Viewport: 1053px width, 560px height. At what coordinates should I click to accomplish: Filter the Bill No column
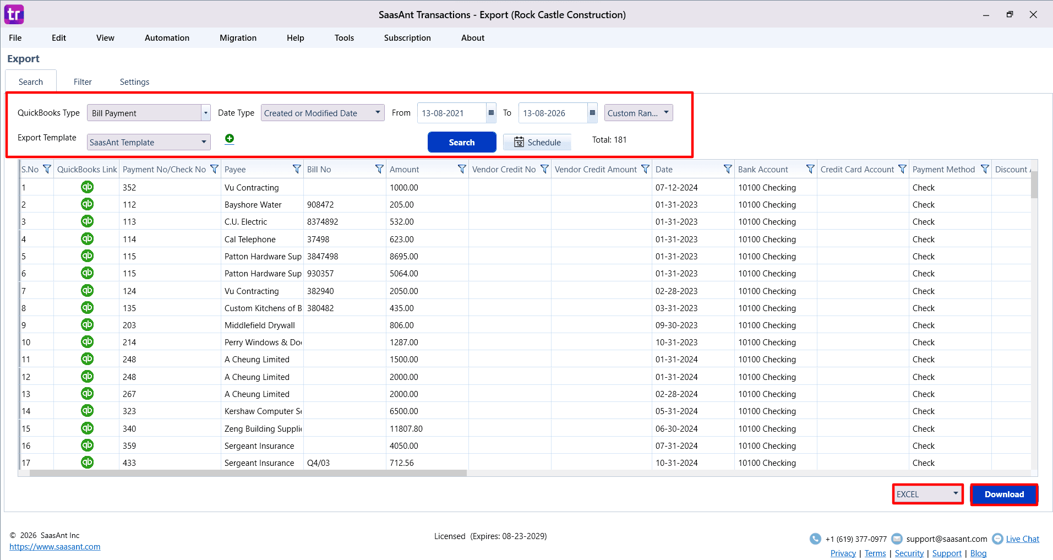click(379, 169)
